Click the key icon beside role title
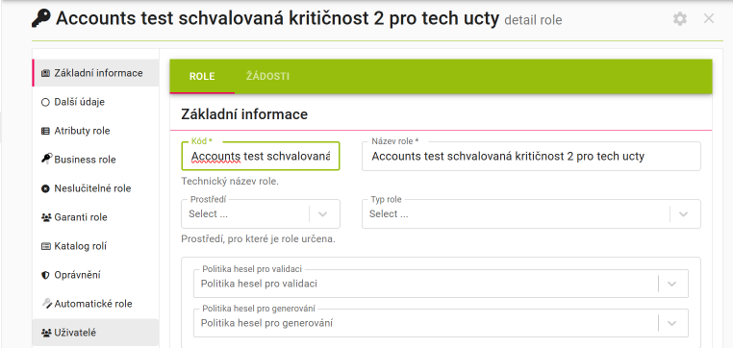Image resolution: width=733 pixels, height=348 pixels. [41, 18]
